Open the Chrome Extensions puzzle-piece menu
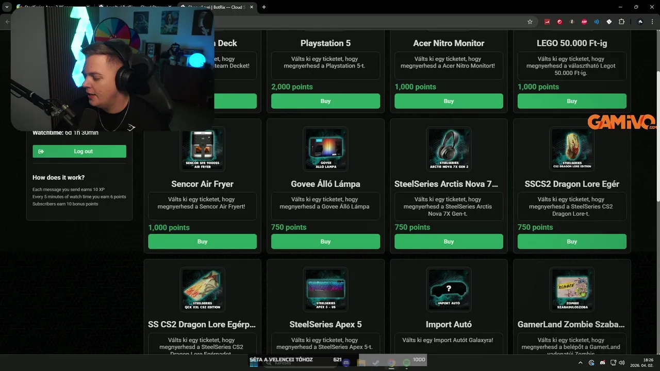The height and width of the screenshot is (371, 660). pyautogui.click(x=621, y=22)
